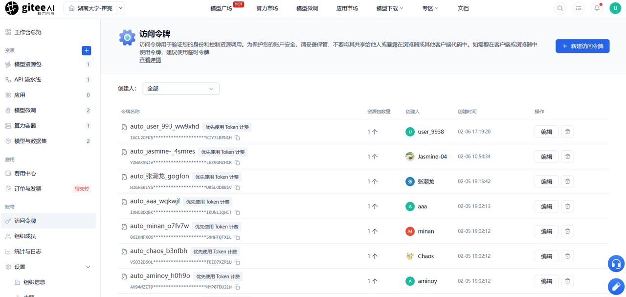Image resolution: width=626 pixels, height=297 pixels.
Task: Click the 查看详情 link
Action: 150,60
